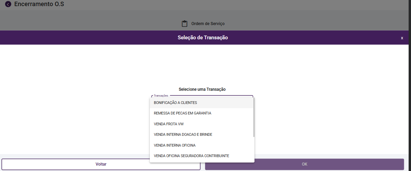Click the back arrow beside Encerramento O.S
The height and width of the screenshot is (171, 411).
pyautogui.click(x=8, y=4)
